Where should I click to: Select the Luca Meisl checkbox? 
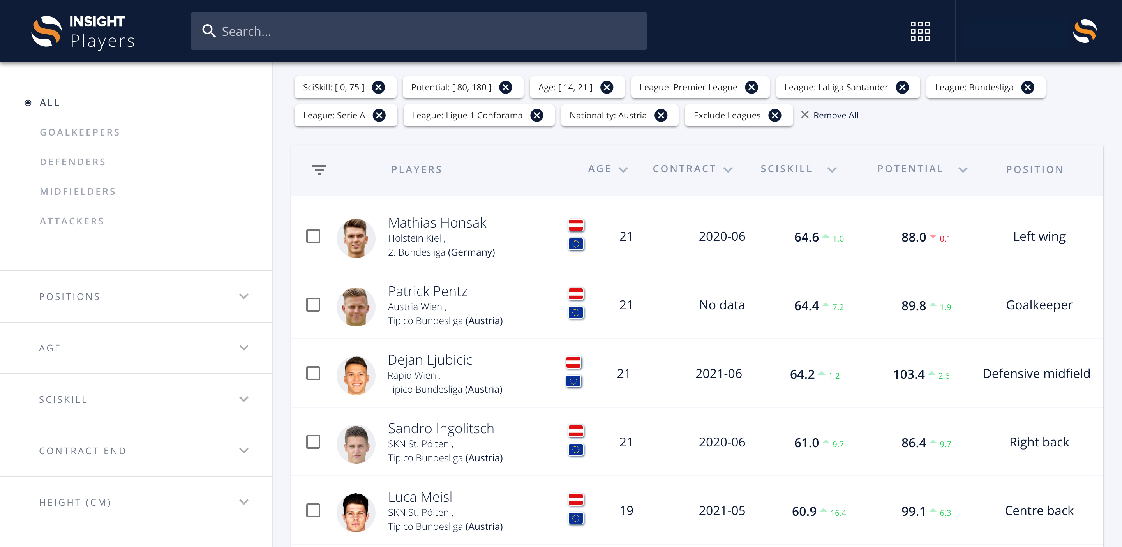click(x=313, y=510)
